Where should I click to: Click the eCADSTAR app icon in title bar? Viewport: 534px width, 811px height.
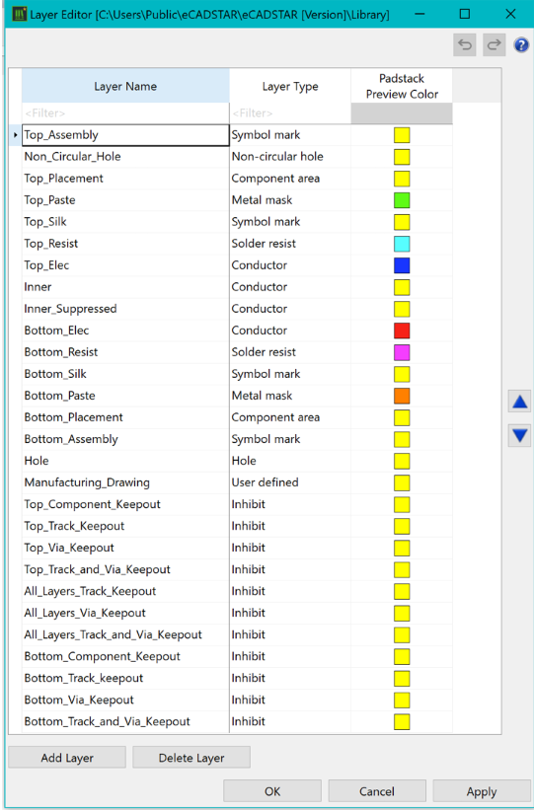point(19,14)
